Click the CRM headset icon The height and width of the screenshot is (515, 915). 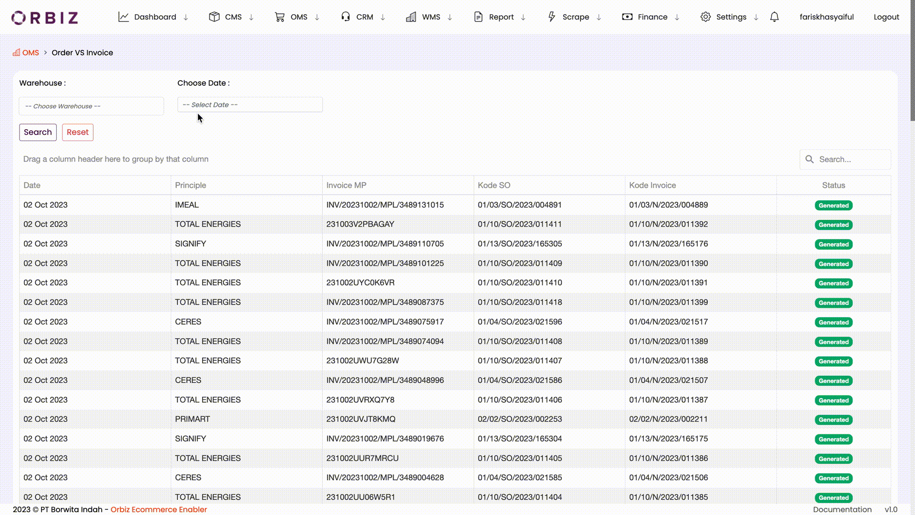pos(345,16)
